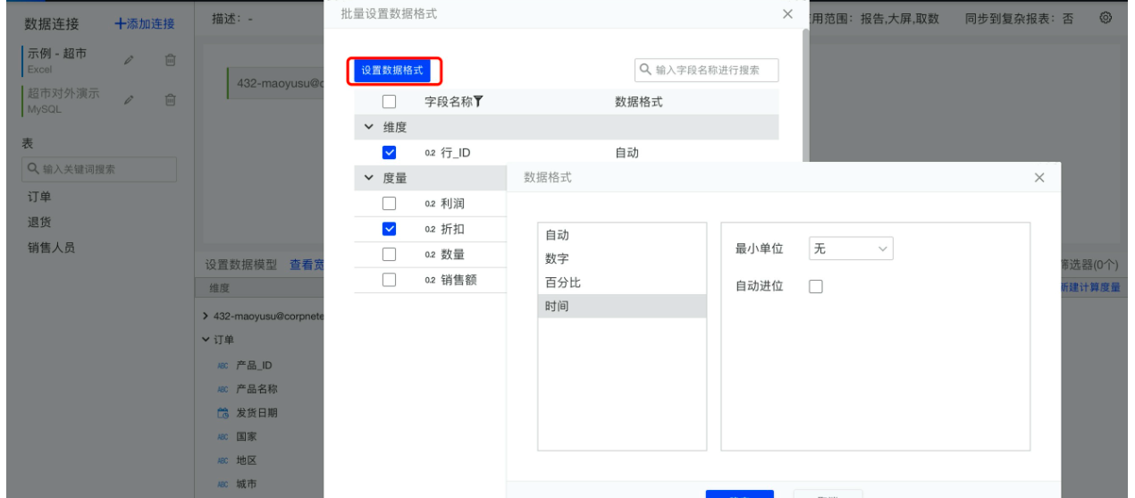Click the 查看宽表 link
1135x498 pixels.
point(307,265)
